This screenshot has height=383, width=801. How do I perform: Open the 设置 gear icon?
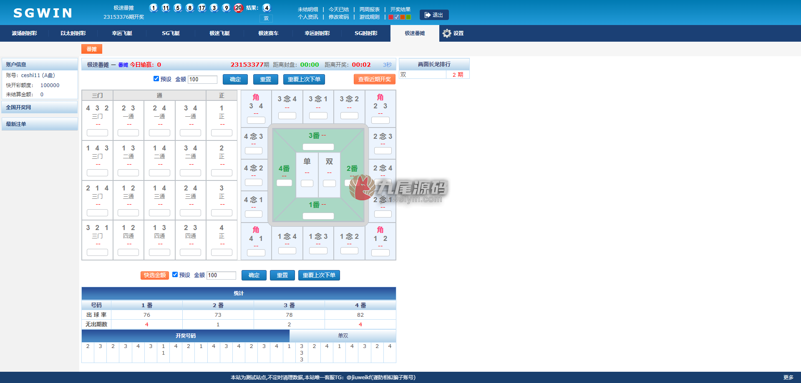(447, 33)
